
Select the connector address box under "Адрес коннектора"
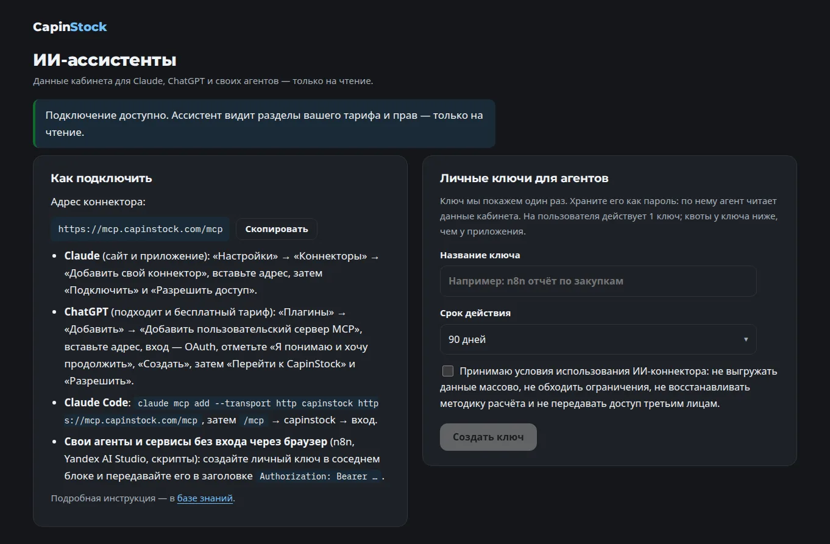point(140,229)
